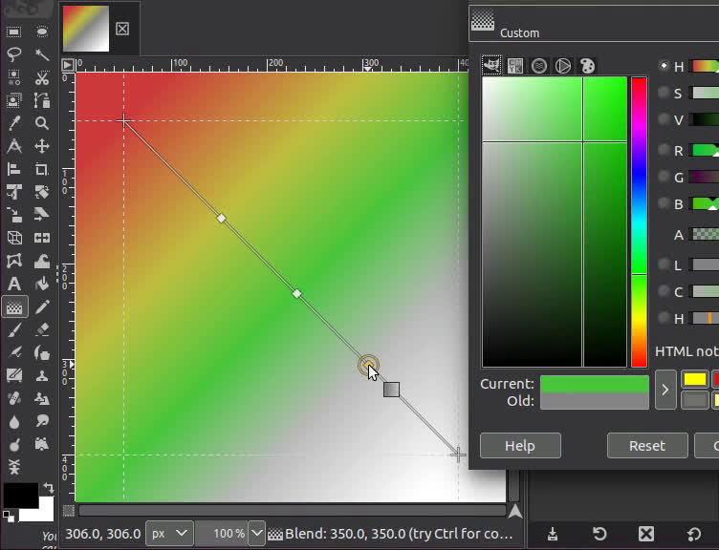Switch to the GIMP Wilber color selector tab
The image size is (719, 550).
coord(491,66)
